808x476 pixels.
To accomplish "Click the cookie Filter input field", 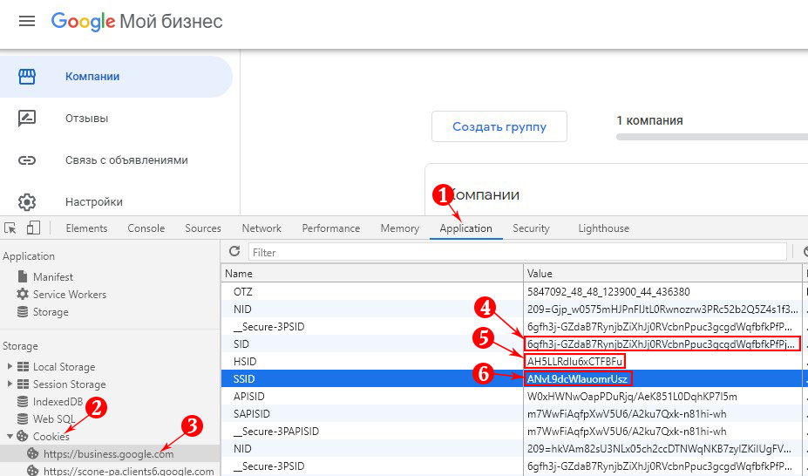I will [x=518, y=252].
